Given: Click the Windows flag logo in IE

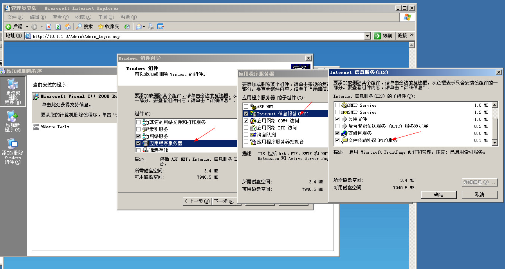Looking at the screenshot, I should tap(407, 17).
